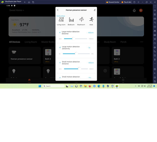Pick the Washroom quick setup icon
Image resolution: width=157 pixels, height=142 pixels.
[81, 19]
